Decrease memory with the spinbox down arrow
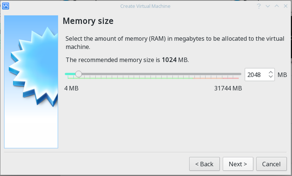The image size is (292, 176). coord(271,76)
